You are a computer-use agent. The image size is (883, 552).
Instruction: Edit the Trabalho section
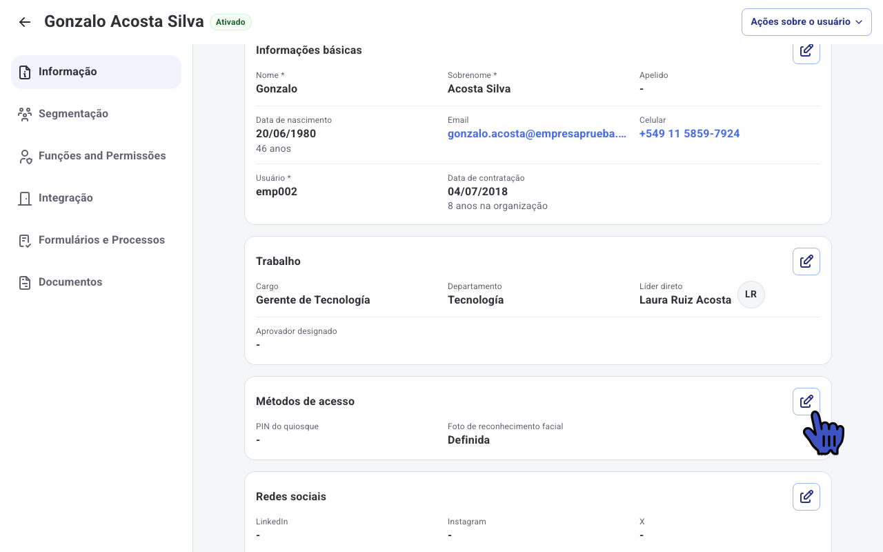point(806,262)
